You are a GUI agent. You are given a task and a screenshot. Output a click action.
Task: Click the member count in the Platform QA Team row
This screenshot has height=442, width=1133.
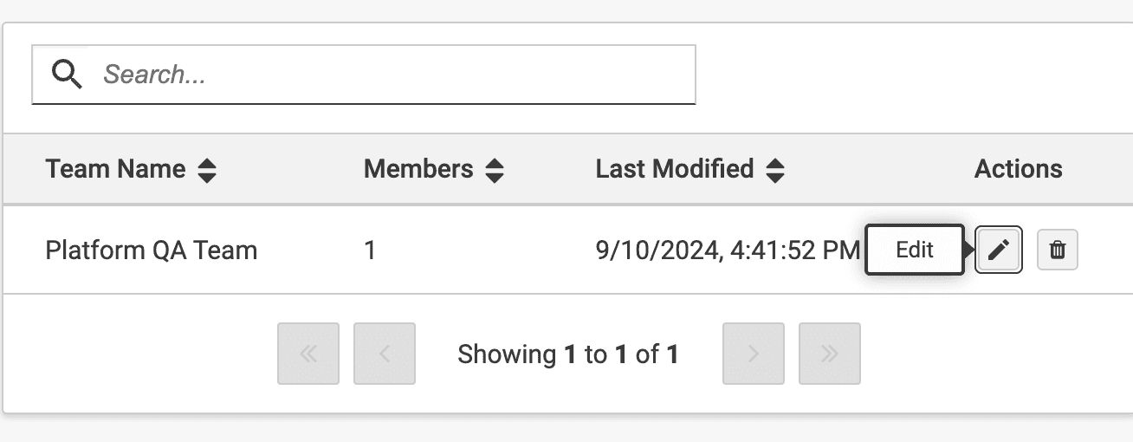point(370,250)
